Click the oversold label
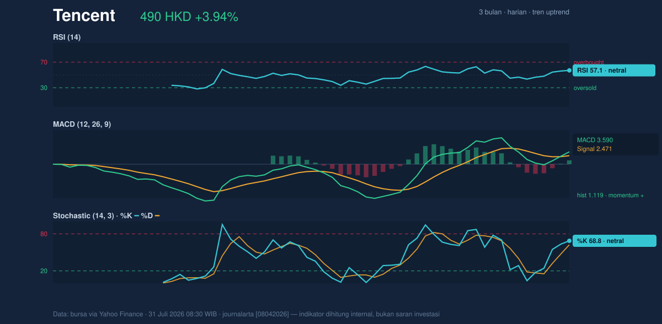 [x=585, y=88]
